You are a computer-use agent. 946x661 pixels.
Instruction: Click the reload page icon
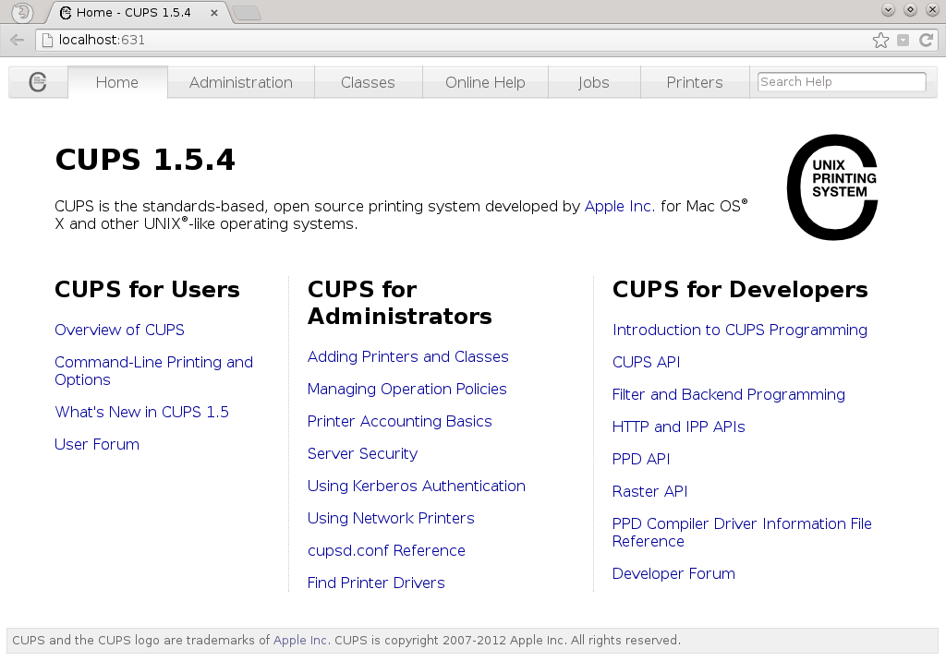(x=926, y=41)
